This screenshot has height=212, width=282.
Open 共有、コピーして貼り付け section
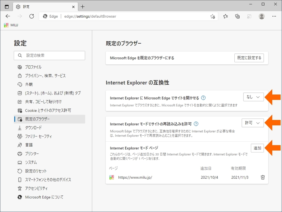(50, 102)
